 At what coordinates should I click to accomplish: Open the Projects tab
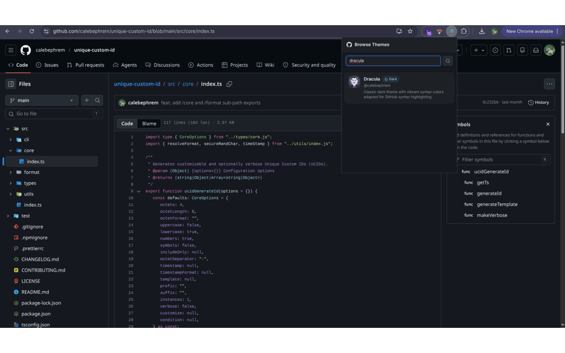pyautogui.click(x=235, y=65)
